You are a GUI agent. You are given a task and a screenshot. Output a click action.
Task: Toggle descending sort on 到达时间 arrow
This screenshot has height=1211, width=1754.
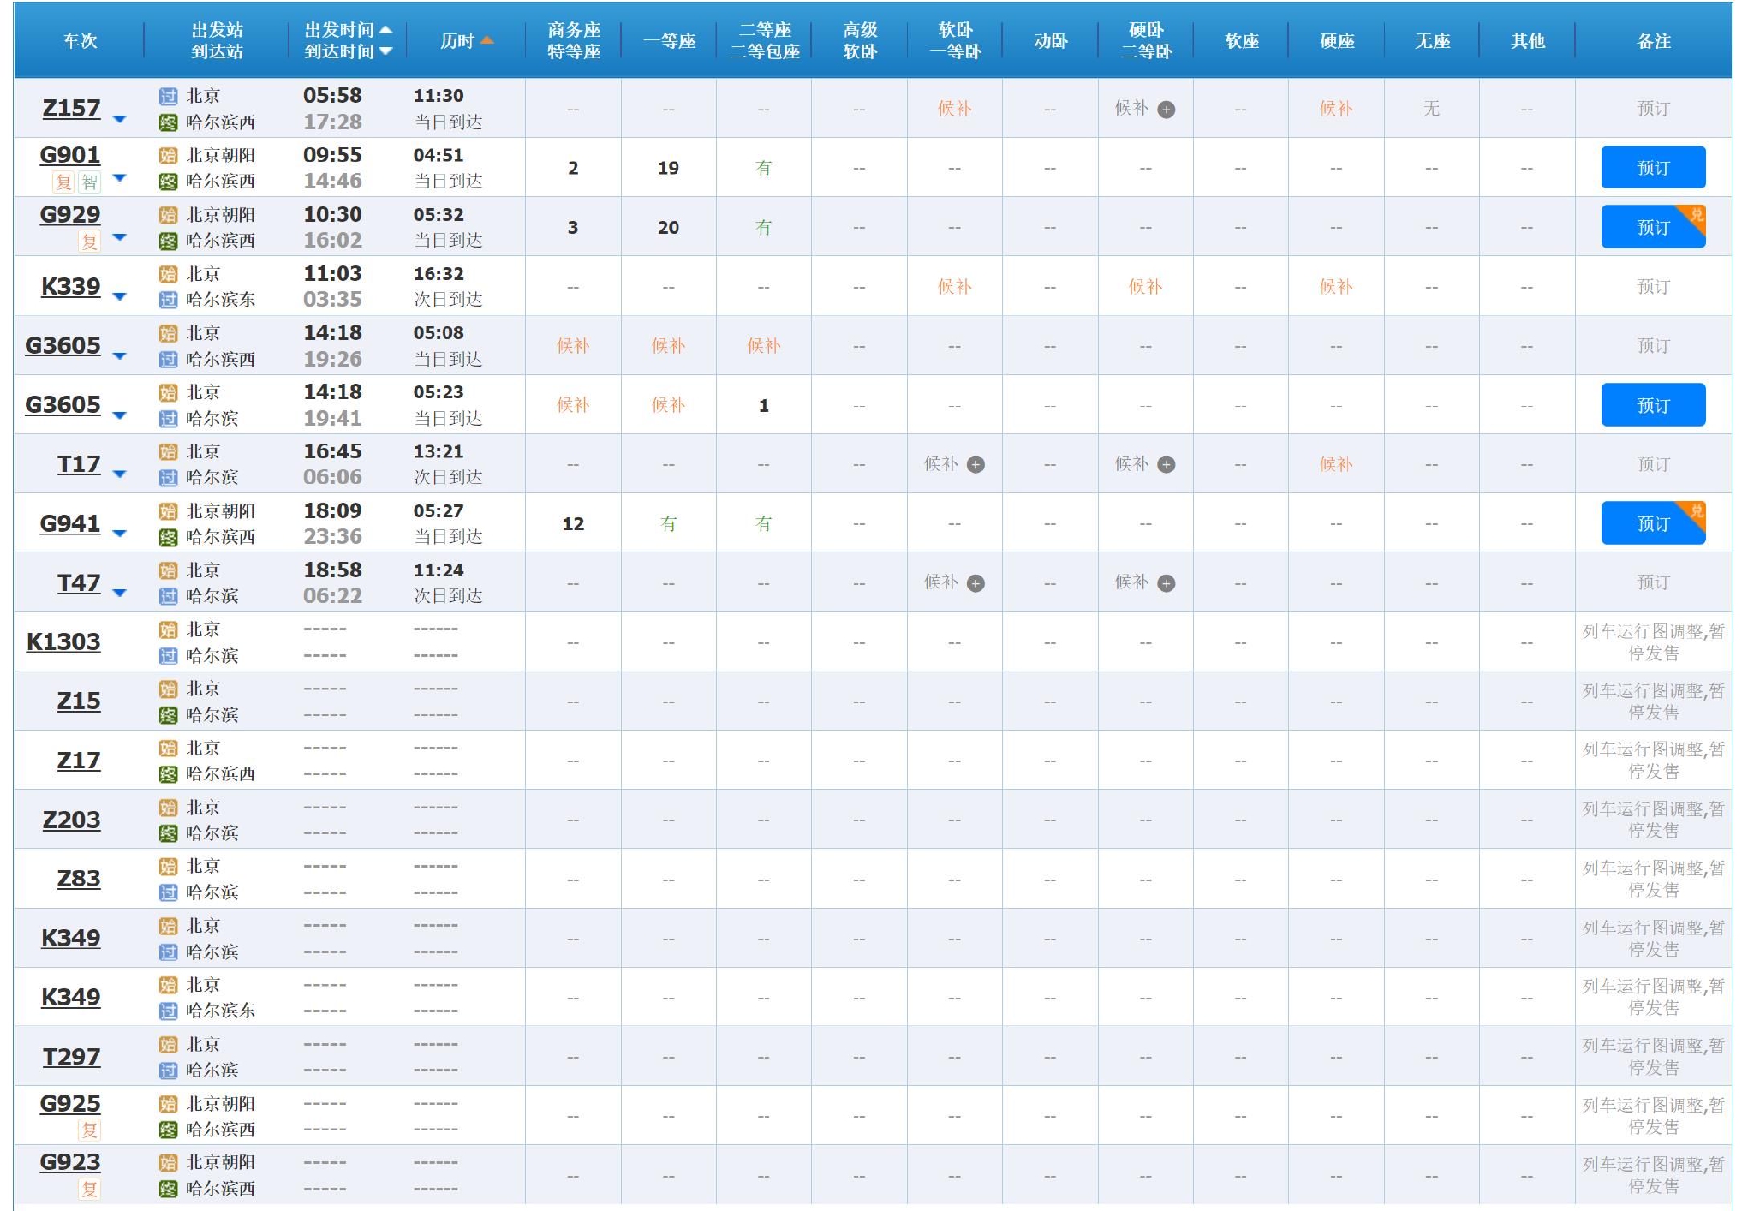pos(387,51)
